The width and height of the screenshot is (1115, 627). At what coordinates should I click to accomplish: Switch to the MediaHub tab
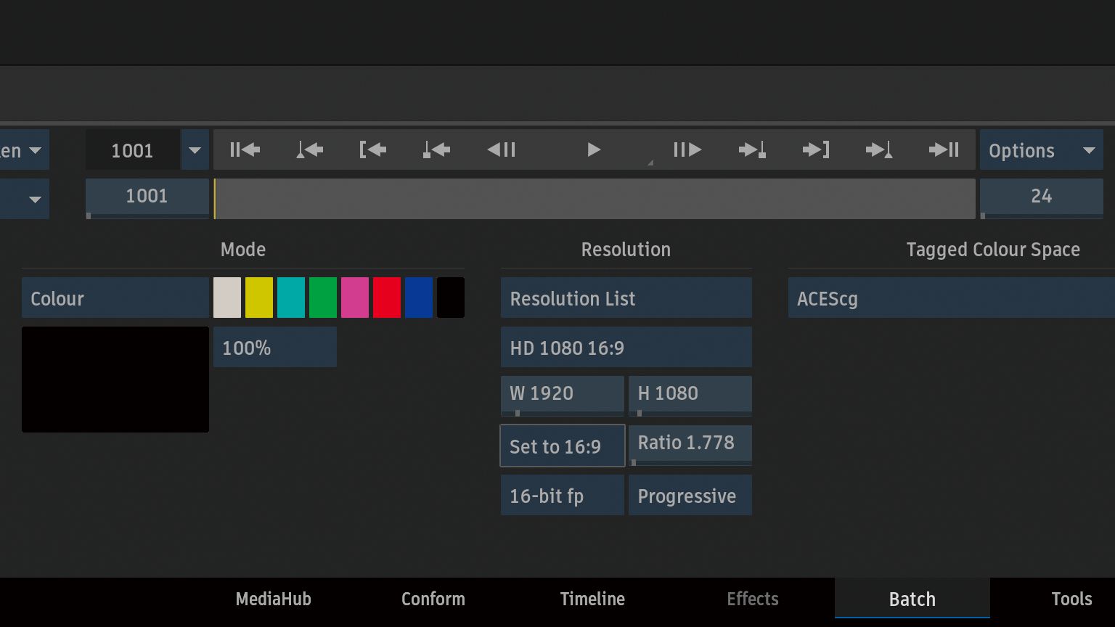(274, 599)
